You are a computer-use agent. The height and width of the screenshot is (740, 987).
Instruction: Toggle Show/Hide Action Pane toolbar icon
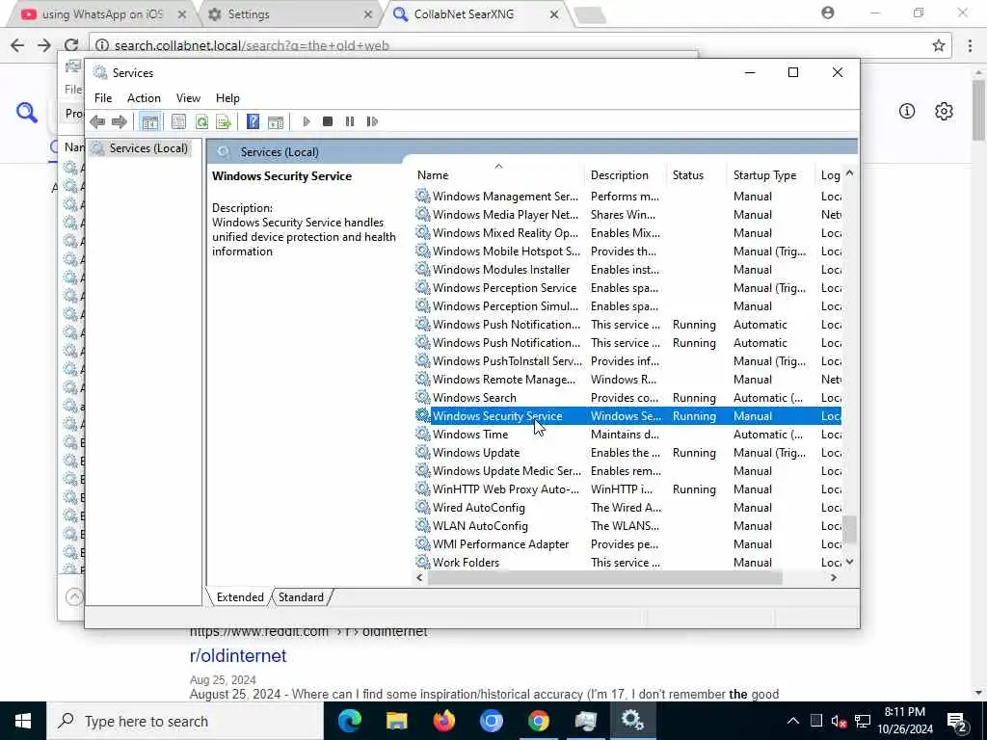[x=276, y=121]
